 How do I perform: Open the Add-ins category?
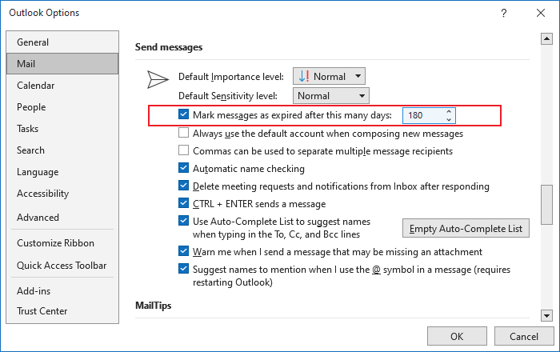[62, 291]
